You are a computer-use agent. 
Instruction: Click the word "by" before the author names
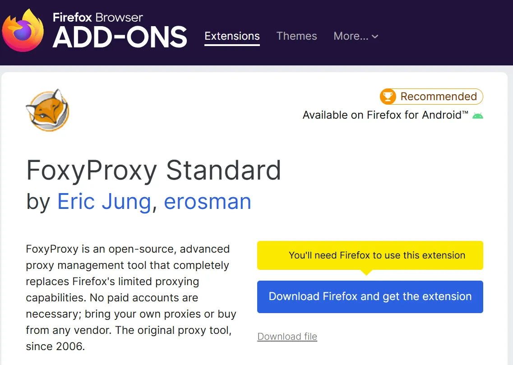point(38,202)
